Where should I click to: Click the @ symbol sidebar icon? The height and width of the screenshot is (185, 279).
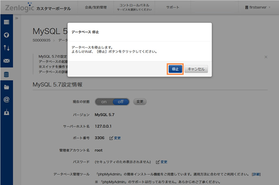[6, 99]
